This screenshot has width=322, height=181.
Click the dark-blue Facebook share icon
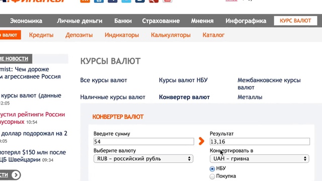pos(113,1)
